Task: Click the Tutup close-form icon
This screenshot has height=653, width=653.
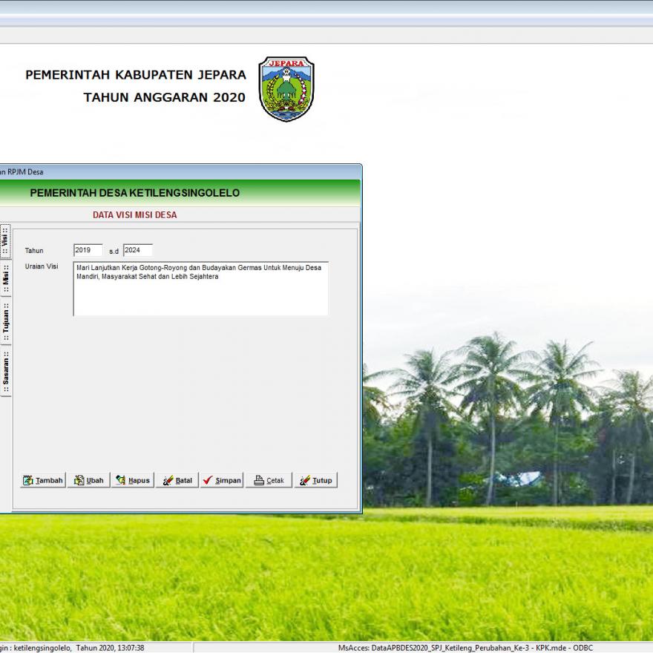Action: (x=304, y=480)
